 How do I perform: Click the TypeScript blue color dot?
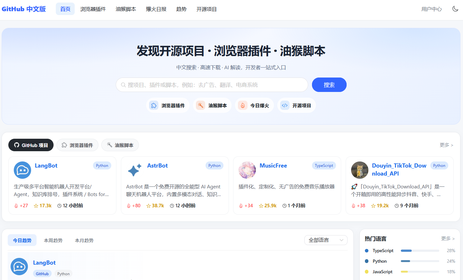click(x=366, y=251)
